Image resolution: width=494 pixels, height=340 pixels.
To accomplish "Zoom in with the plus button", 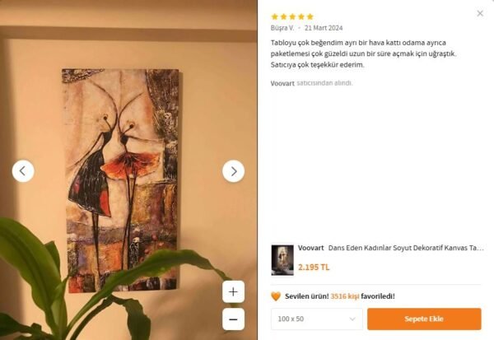I will click(233, 291).
